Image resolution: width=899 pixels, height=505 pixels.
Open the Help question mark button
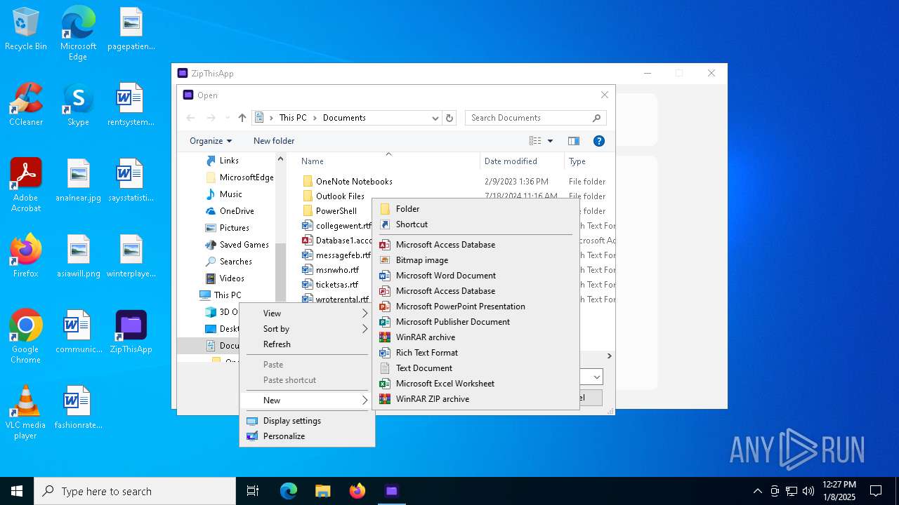pos(599,141)
